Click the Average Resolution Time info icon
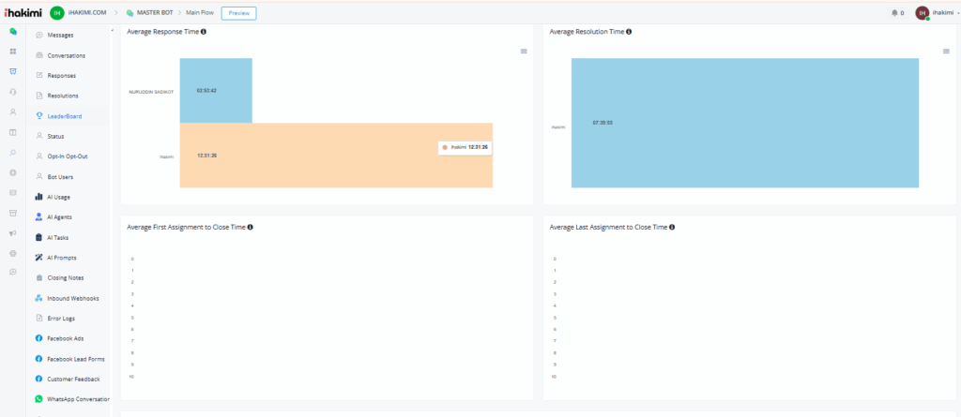 pyautogui.click(x=629, y=32)
